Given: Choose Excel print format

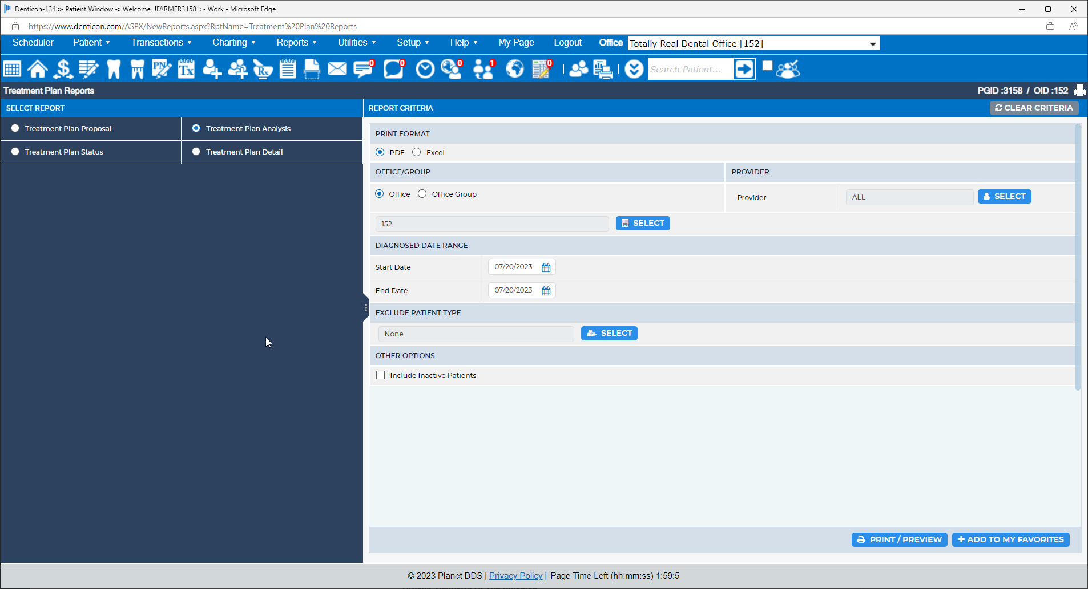Looking at the screenshot, I should 417,152.
